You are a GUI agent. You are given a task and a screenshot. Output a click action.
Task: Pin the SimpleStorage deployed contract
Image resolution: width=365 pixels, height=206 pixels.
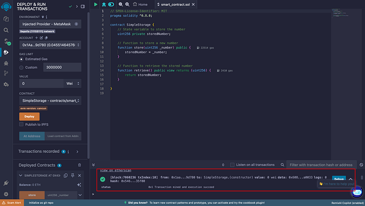tap(72, 175)
